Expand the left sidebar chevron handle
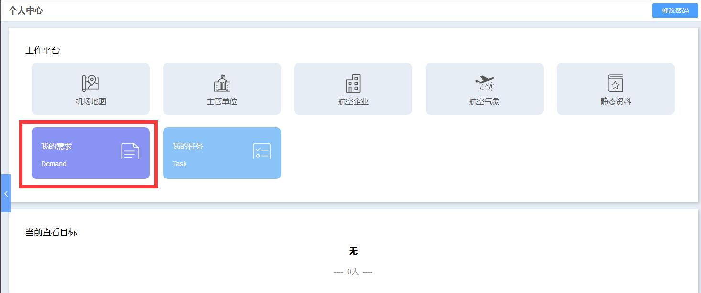 click(6, 193)
